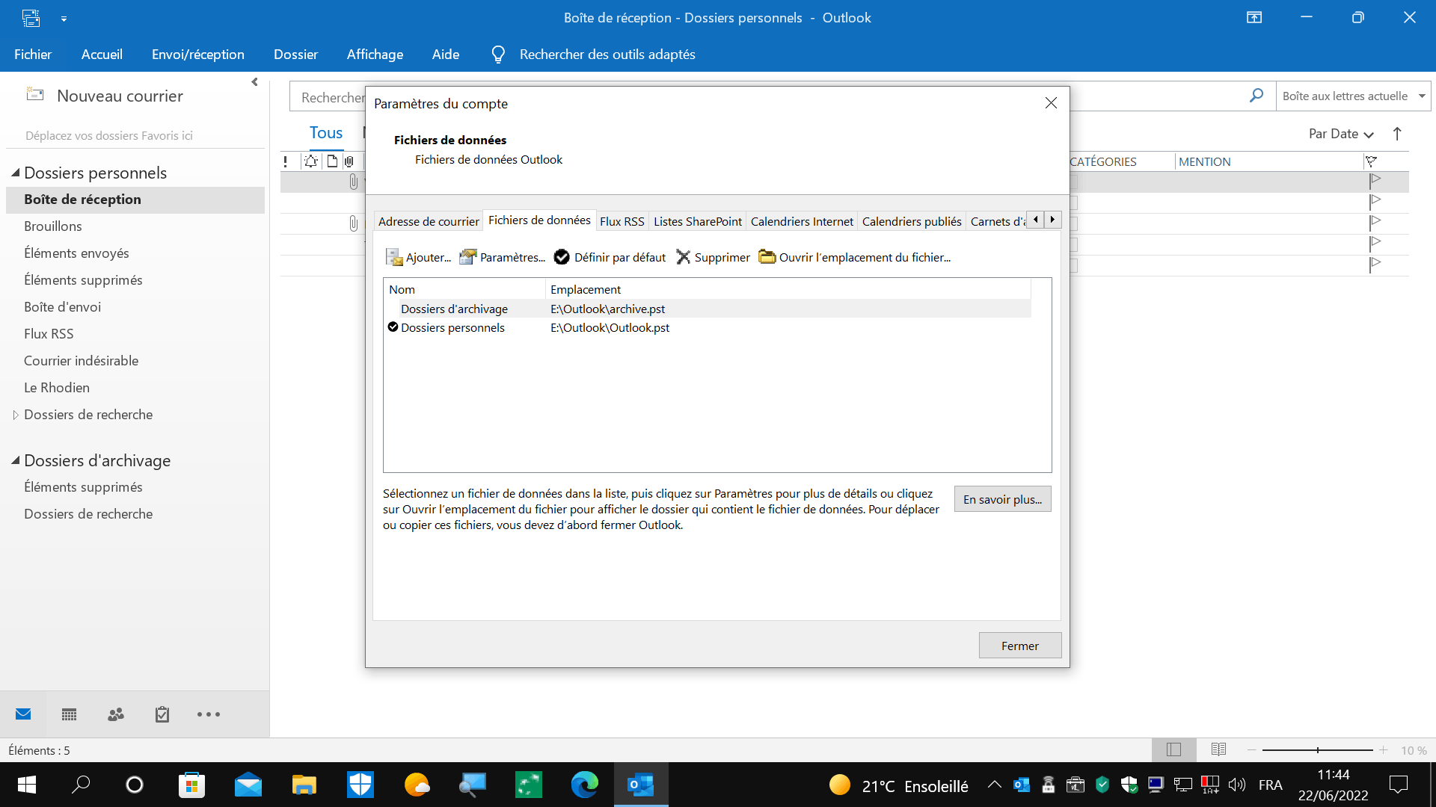1436x807 pixels.
Task: Click the Ajouter data file icon
Action: 394,257
